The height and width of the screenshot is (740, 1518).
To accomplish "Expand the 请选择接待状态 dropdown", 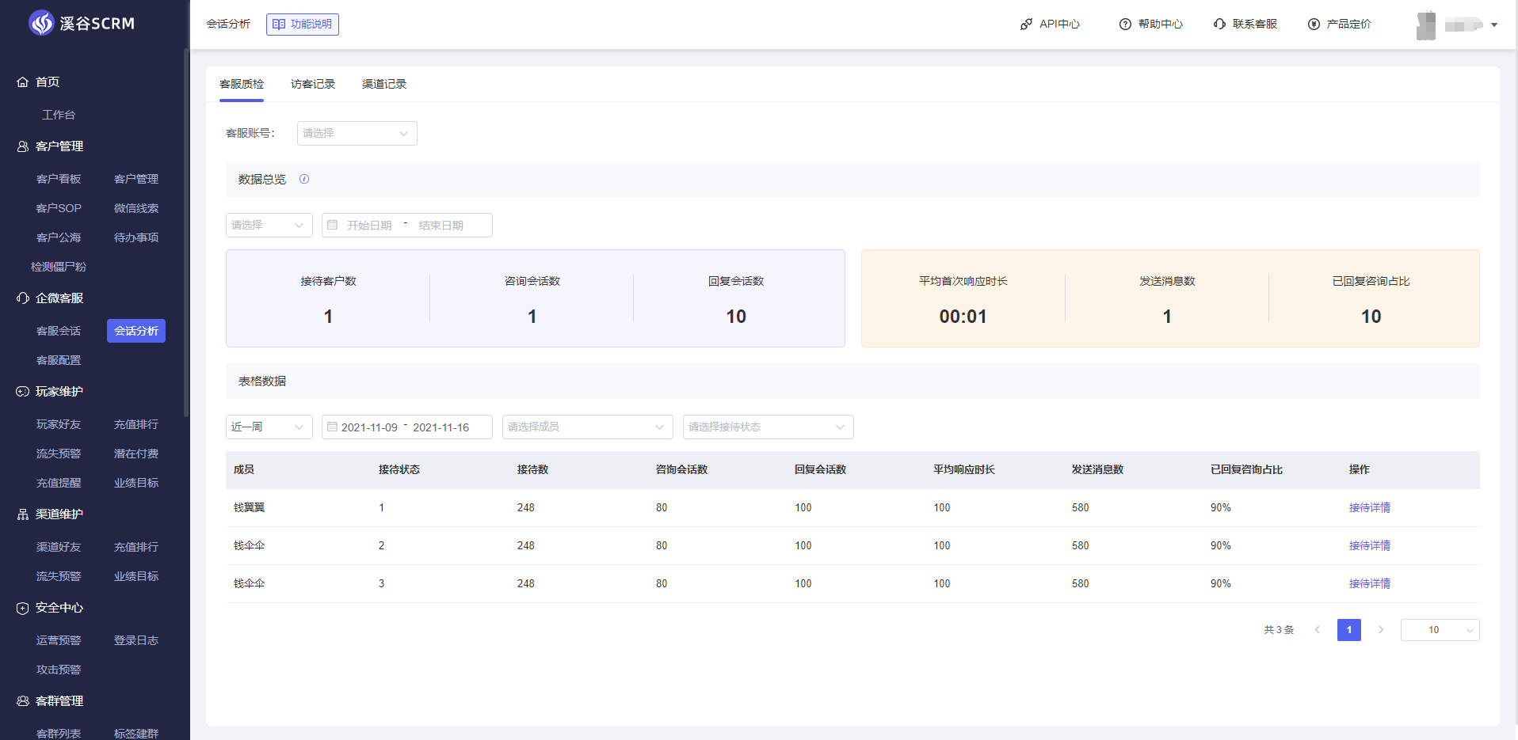I will (x=768, y=427).
